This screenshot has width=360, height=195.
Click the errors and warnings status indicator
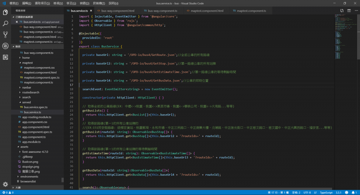(8, 193)
